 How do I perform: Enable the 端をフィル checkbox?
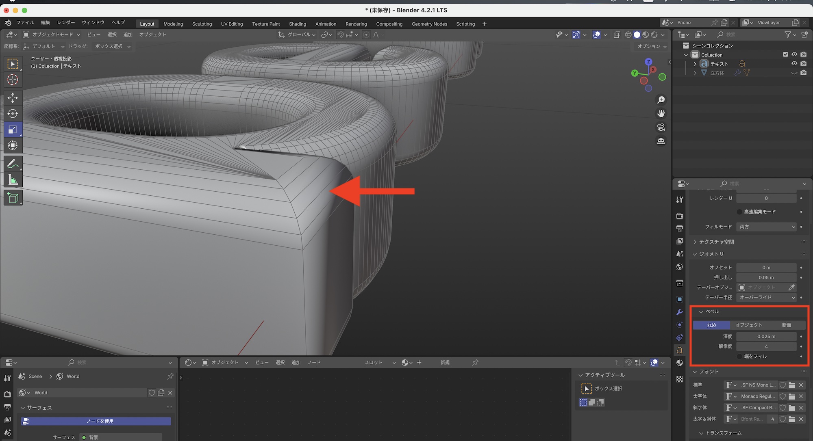click(739, 356)
